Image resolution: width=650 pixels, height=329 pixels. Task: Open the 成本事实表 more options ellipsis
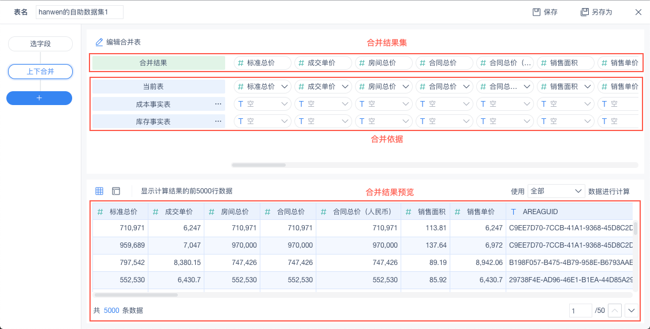click(x=218, y=104)
